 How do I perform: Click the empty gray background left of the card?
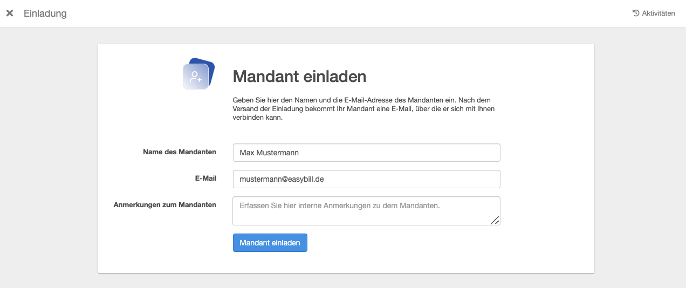49,162
